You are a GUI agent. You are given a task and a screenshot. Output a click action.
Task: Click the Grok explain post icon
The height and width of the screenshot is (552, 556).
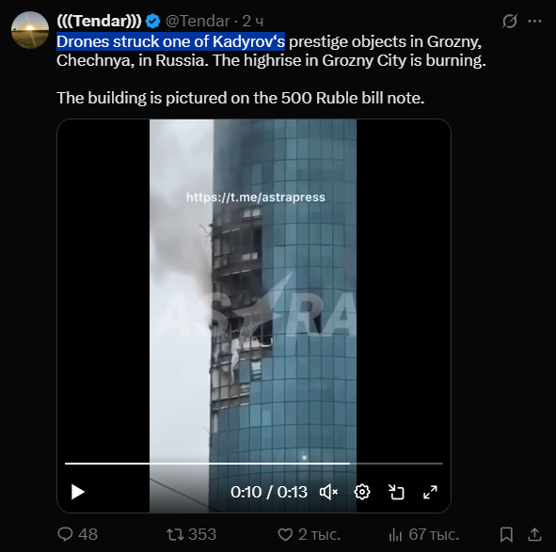coord(510,21)
